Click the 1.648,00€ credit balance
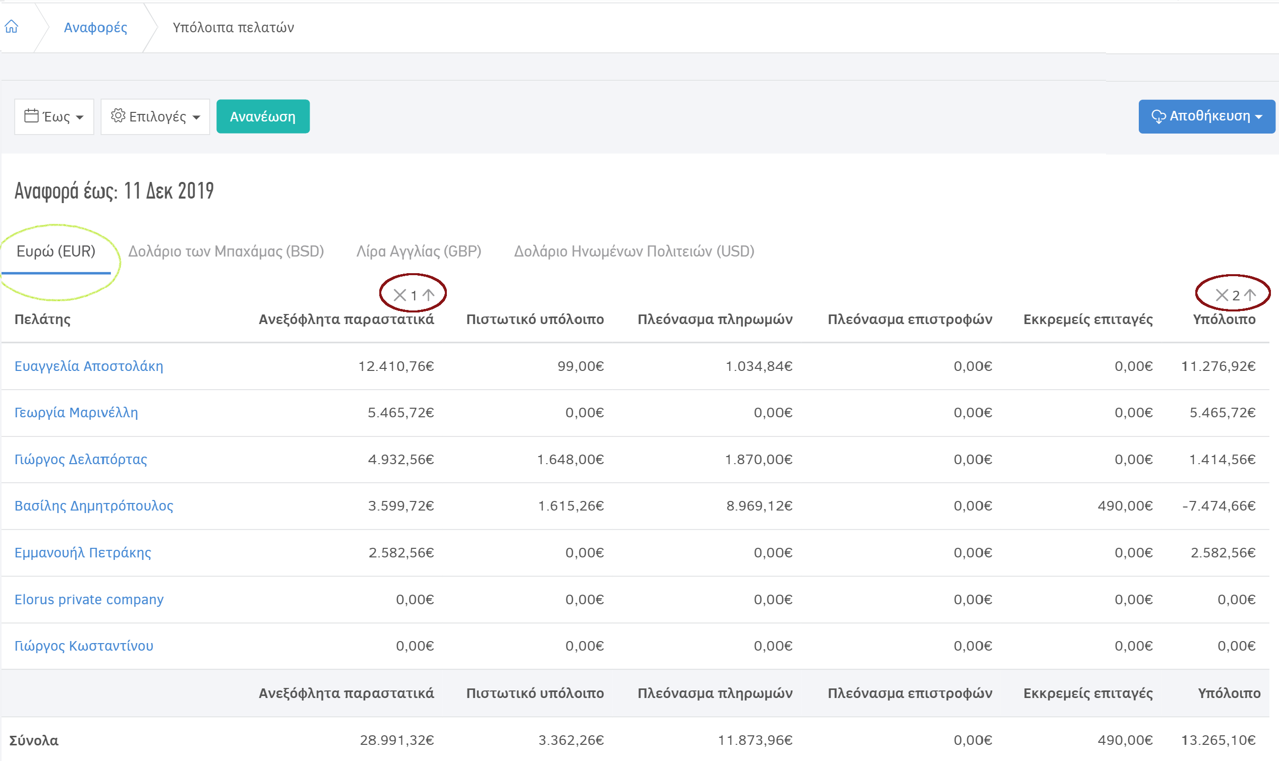1279x761 pixels. coord(570,460)
